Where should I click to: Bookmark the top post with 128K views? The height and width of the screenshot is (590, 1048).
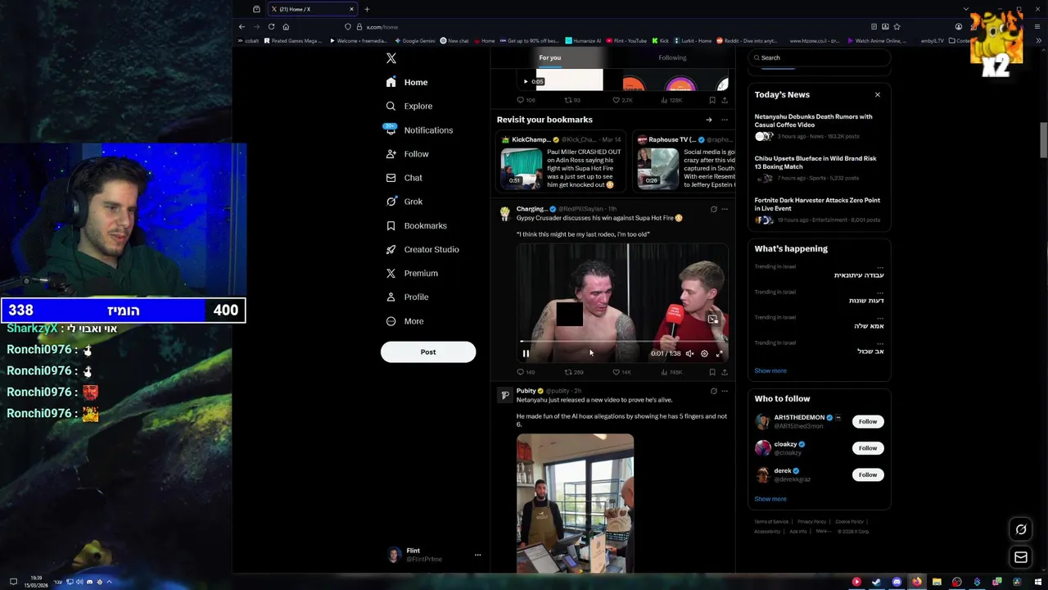[x=712, y=100]
